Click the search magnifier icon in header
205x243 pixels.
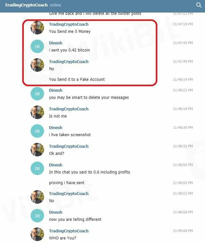[199, 5]
